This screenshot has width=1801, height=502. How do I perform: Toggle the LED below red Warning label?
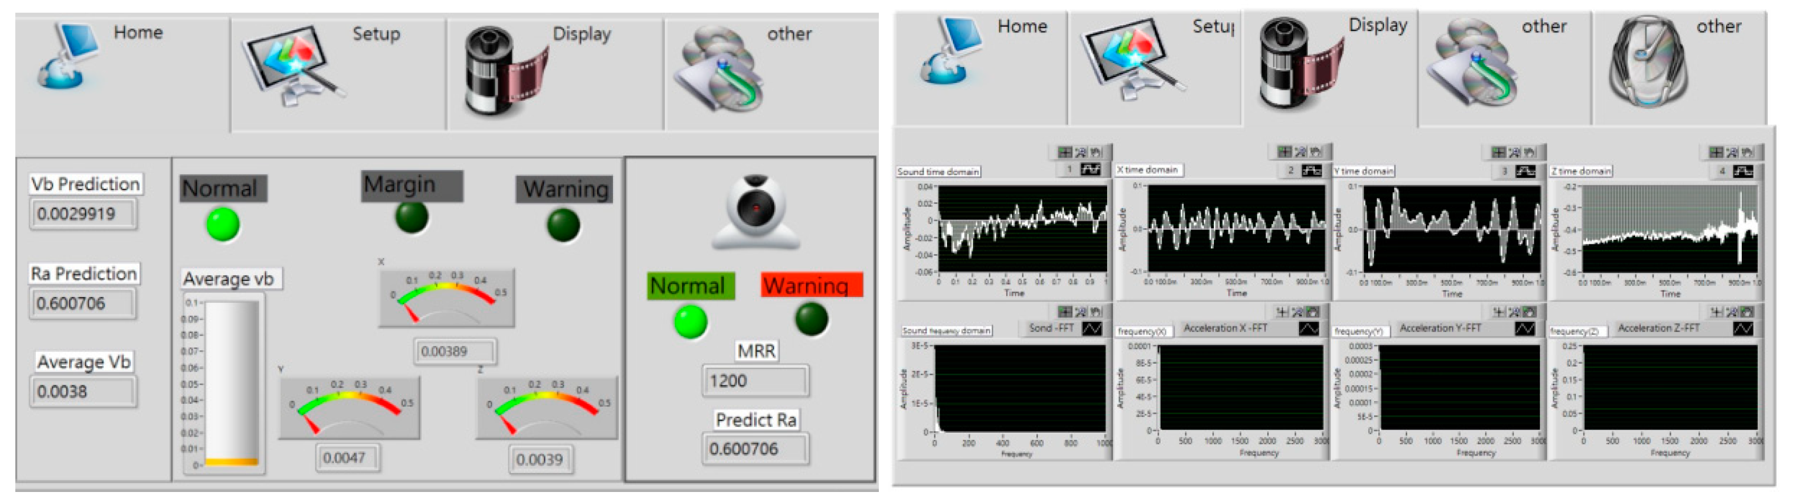click(x=811, y=320)
